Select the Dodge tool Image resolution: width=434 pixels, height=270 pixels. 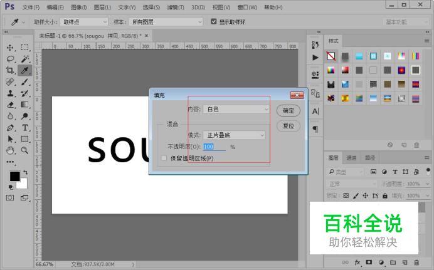click(24, 116)
